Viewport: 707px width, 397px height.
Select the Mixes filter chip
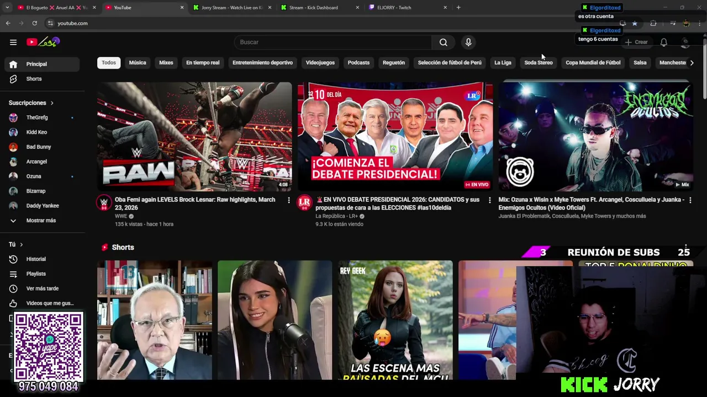[166, 62]
